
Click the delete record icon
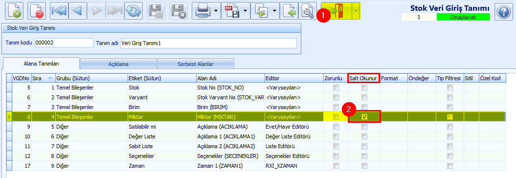tap(37, 11)
